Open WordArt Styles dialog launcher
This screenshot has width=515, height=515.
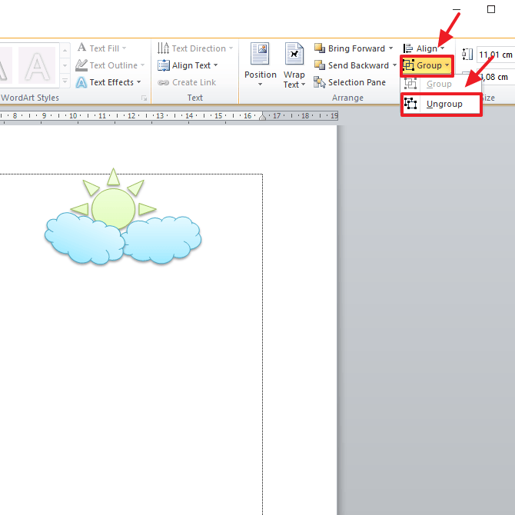point(144,98)
